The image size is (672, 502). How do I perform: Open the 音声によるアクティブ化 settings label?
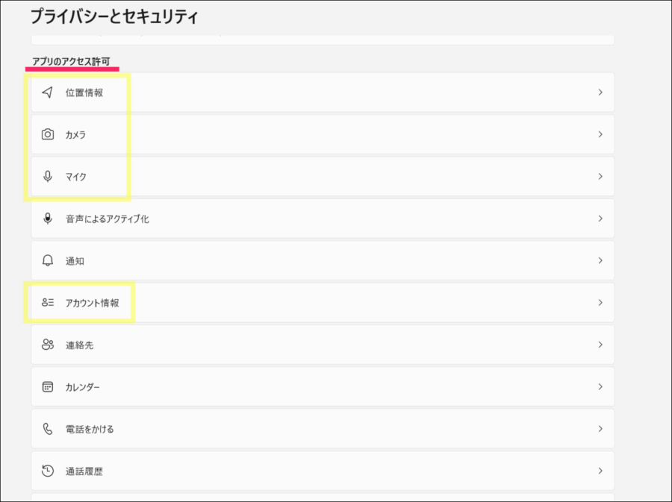tap(107, 219)
